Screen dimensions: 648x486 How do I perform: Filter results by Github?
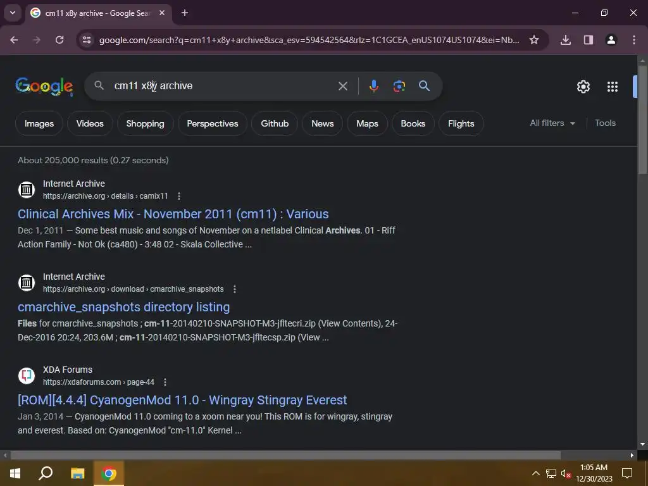tap(275, 123)
